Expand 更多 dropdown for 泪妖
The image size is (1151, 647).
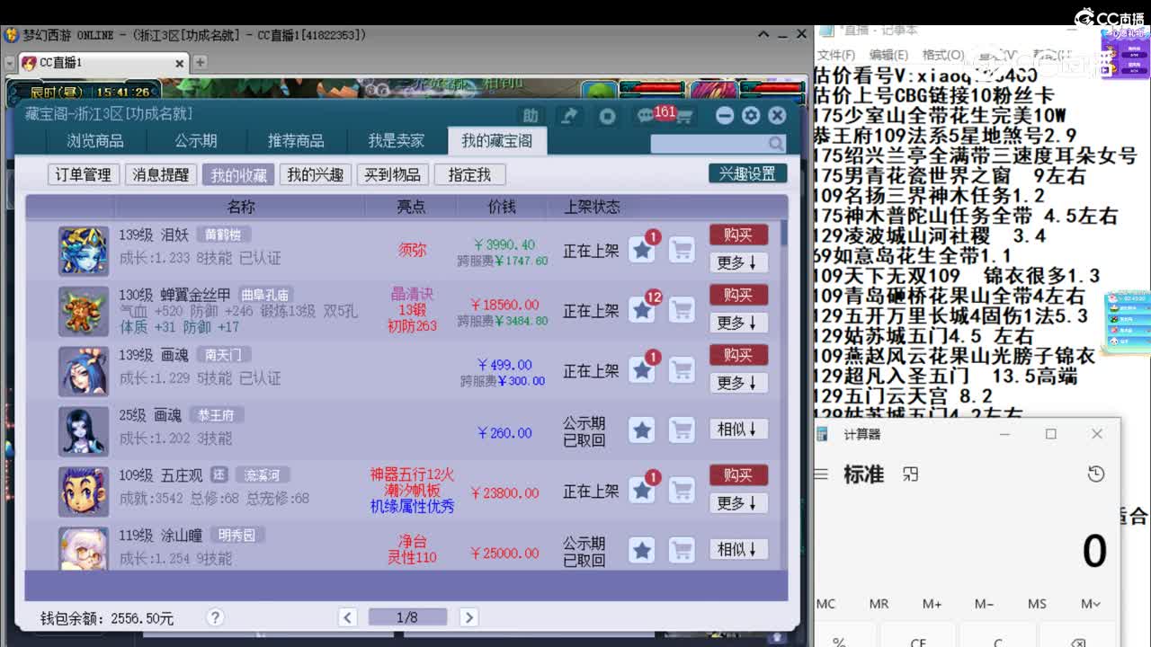[x=738, y=262]
